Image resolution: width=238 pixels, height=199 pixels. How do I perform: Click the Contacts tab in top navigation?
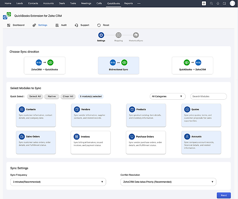[33, 3]
